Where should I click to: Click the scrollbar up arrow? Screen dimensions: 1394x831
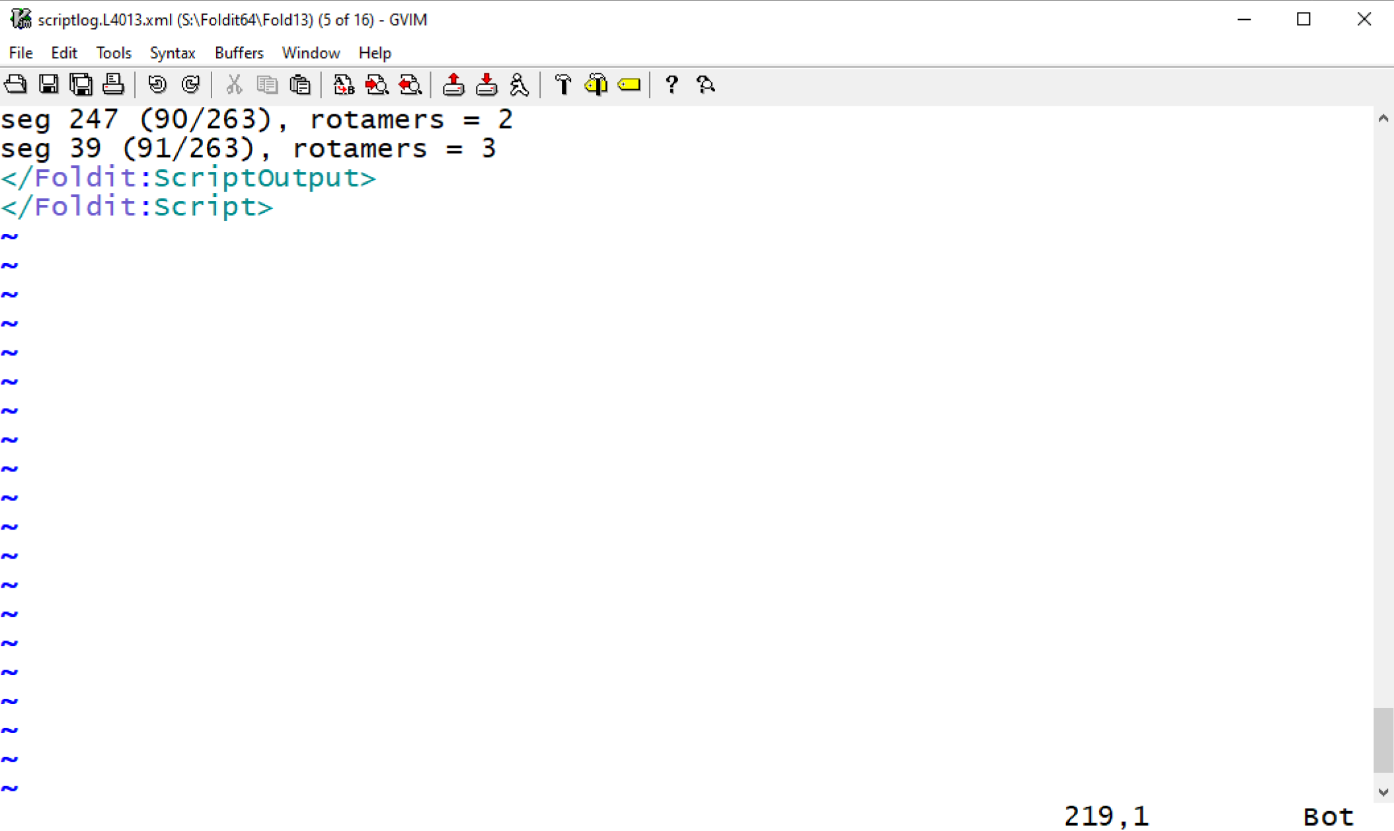[x=1383, y=119]
